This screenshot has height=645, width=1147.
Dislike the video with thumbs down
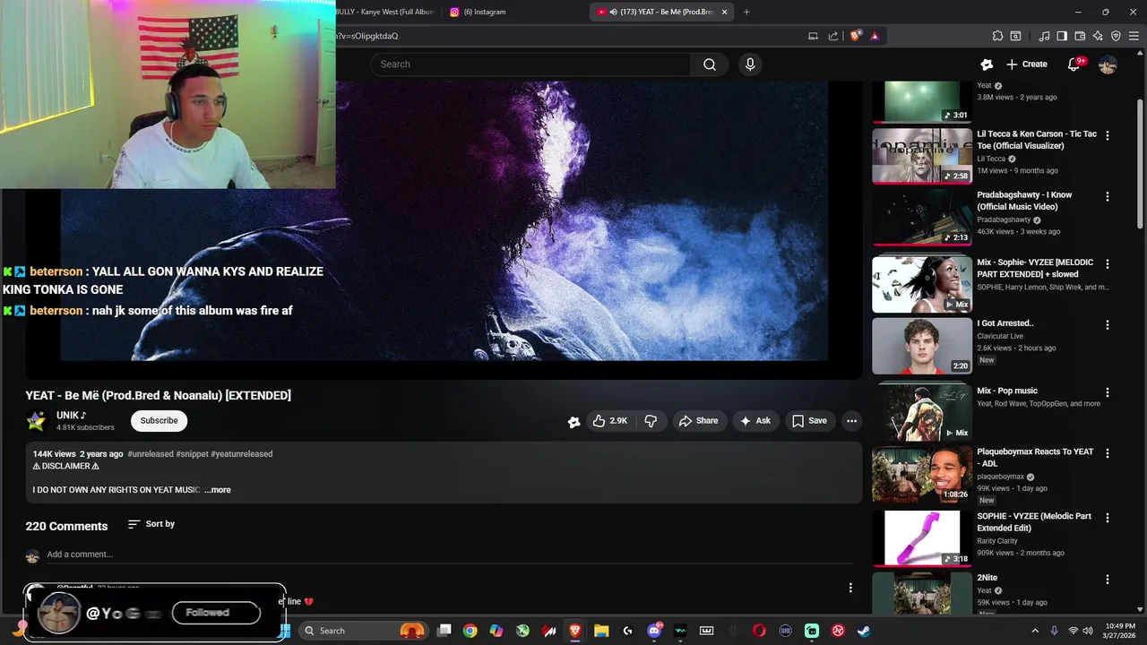(651, 421)
